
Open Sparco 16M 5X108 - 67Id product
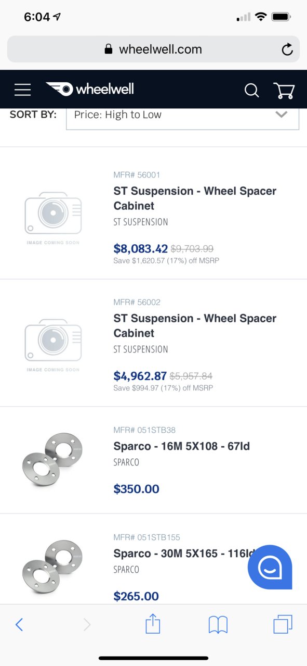182,446
